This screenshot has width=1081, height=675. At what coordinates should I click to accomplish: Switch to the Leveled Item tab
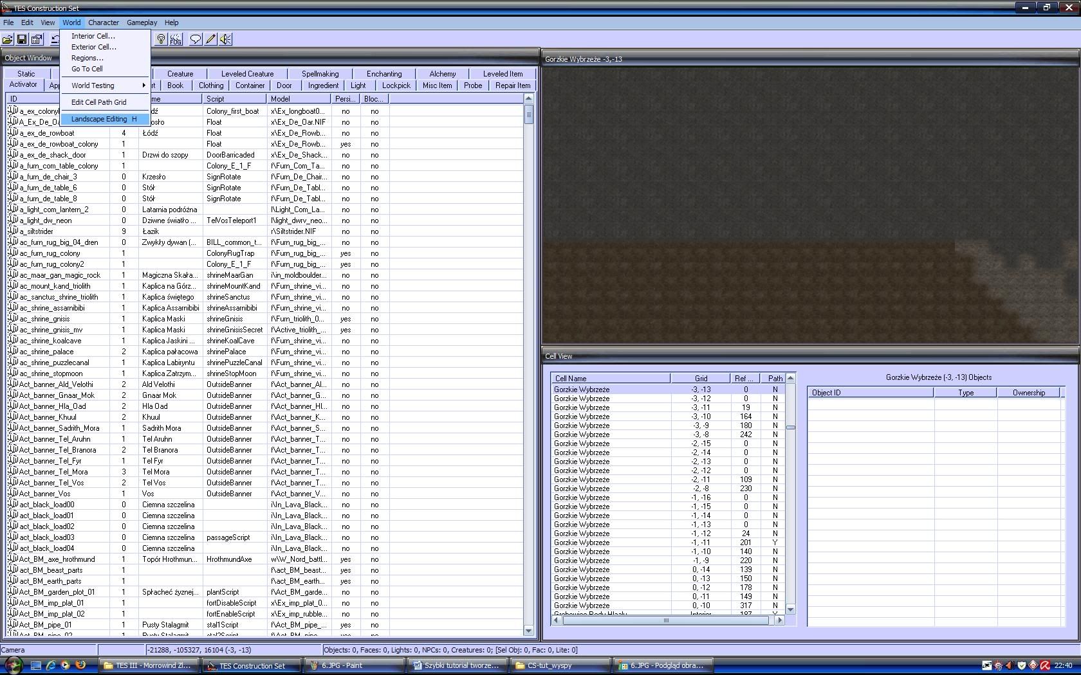[x=503, y=74]
